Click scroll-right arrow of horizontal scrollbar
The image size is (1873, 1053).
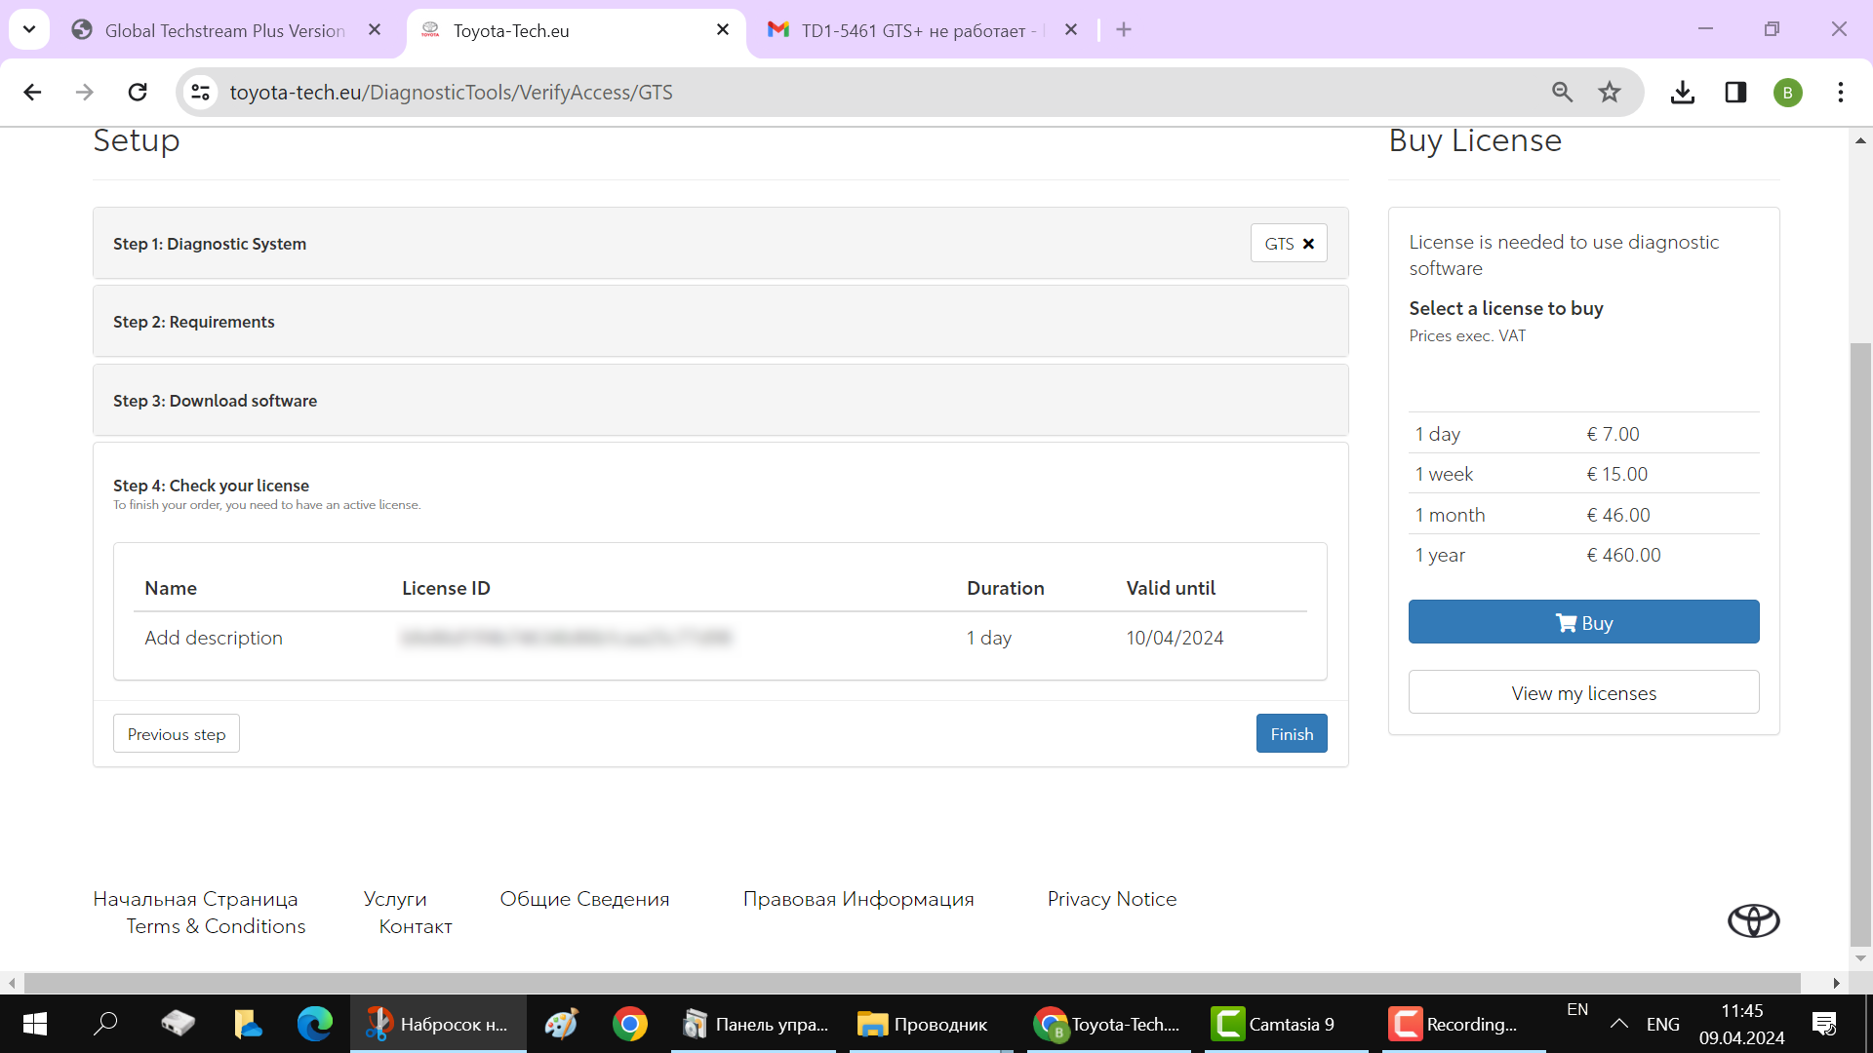click(1837, 983)
